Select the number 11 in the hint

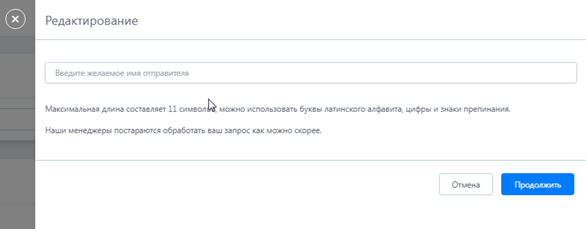pos(172,109)
